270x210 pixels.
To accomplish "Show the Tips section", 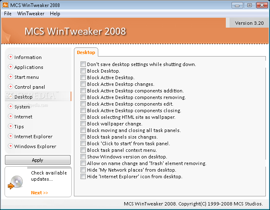I will coord(19,127).
